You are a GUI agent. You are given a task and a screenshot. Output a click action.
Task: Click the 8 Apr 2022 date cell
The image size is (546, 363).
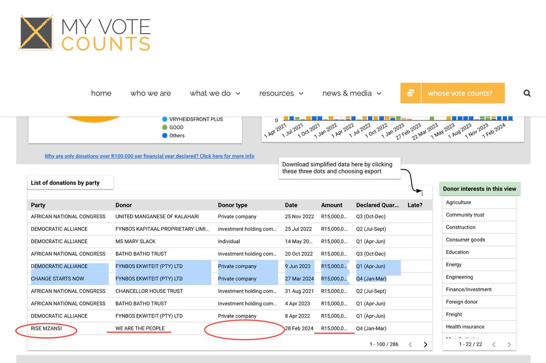click(298, 316)
